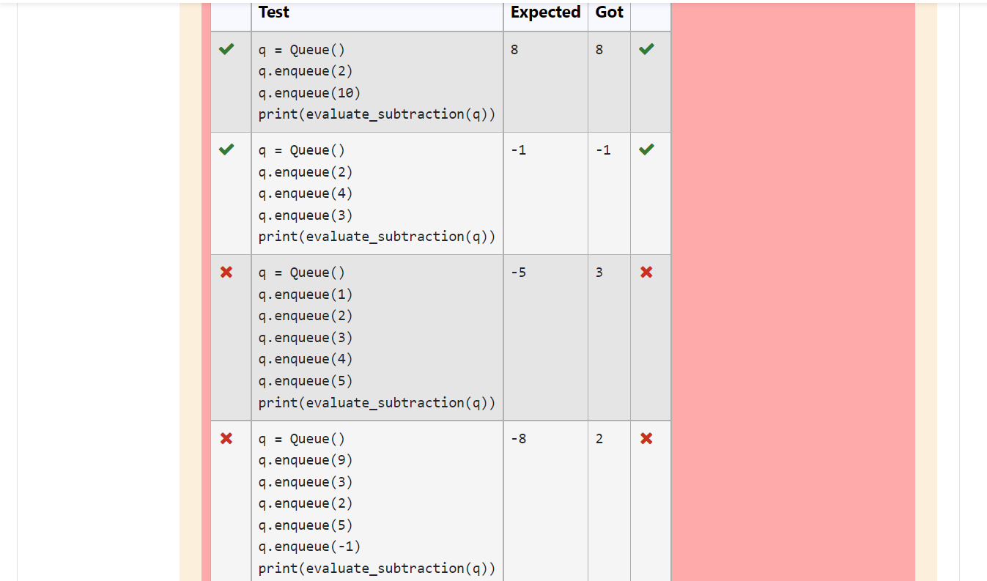Select the expected value 8 cell
987x581 pixels.
coord(514,49)
